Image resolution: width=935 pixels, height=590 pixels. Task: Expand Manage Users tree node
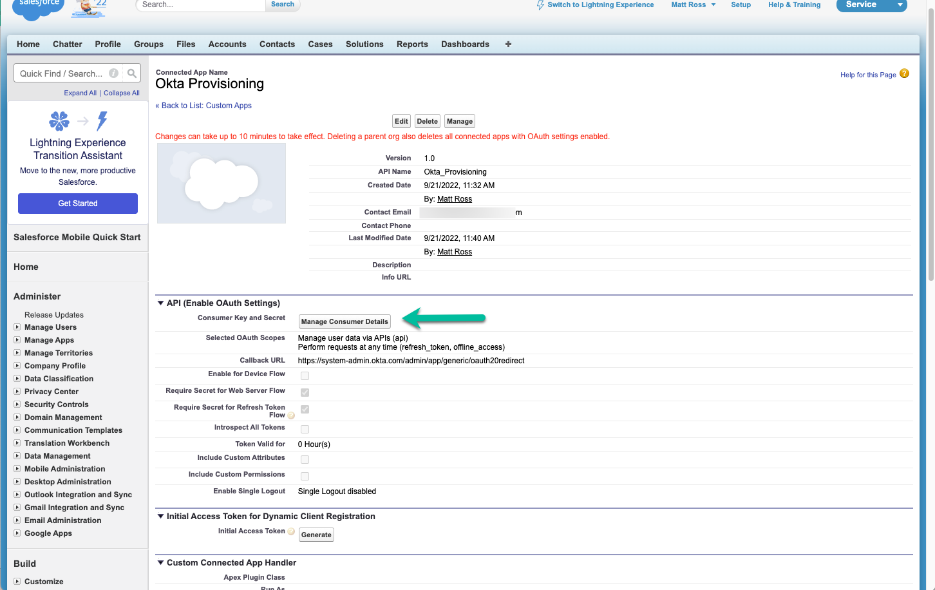(17, 327)
